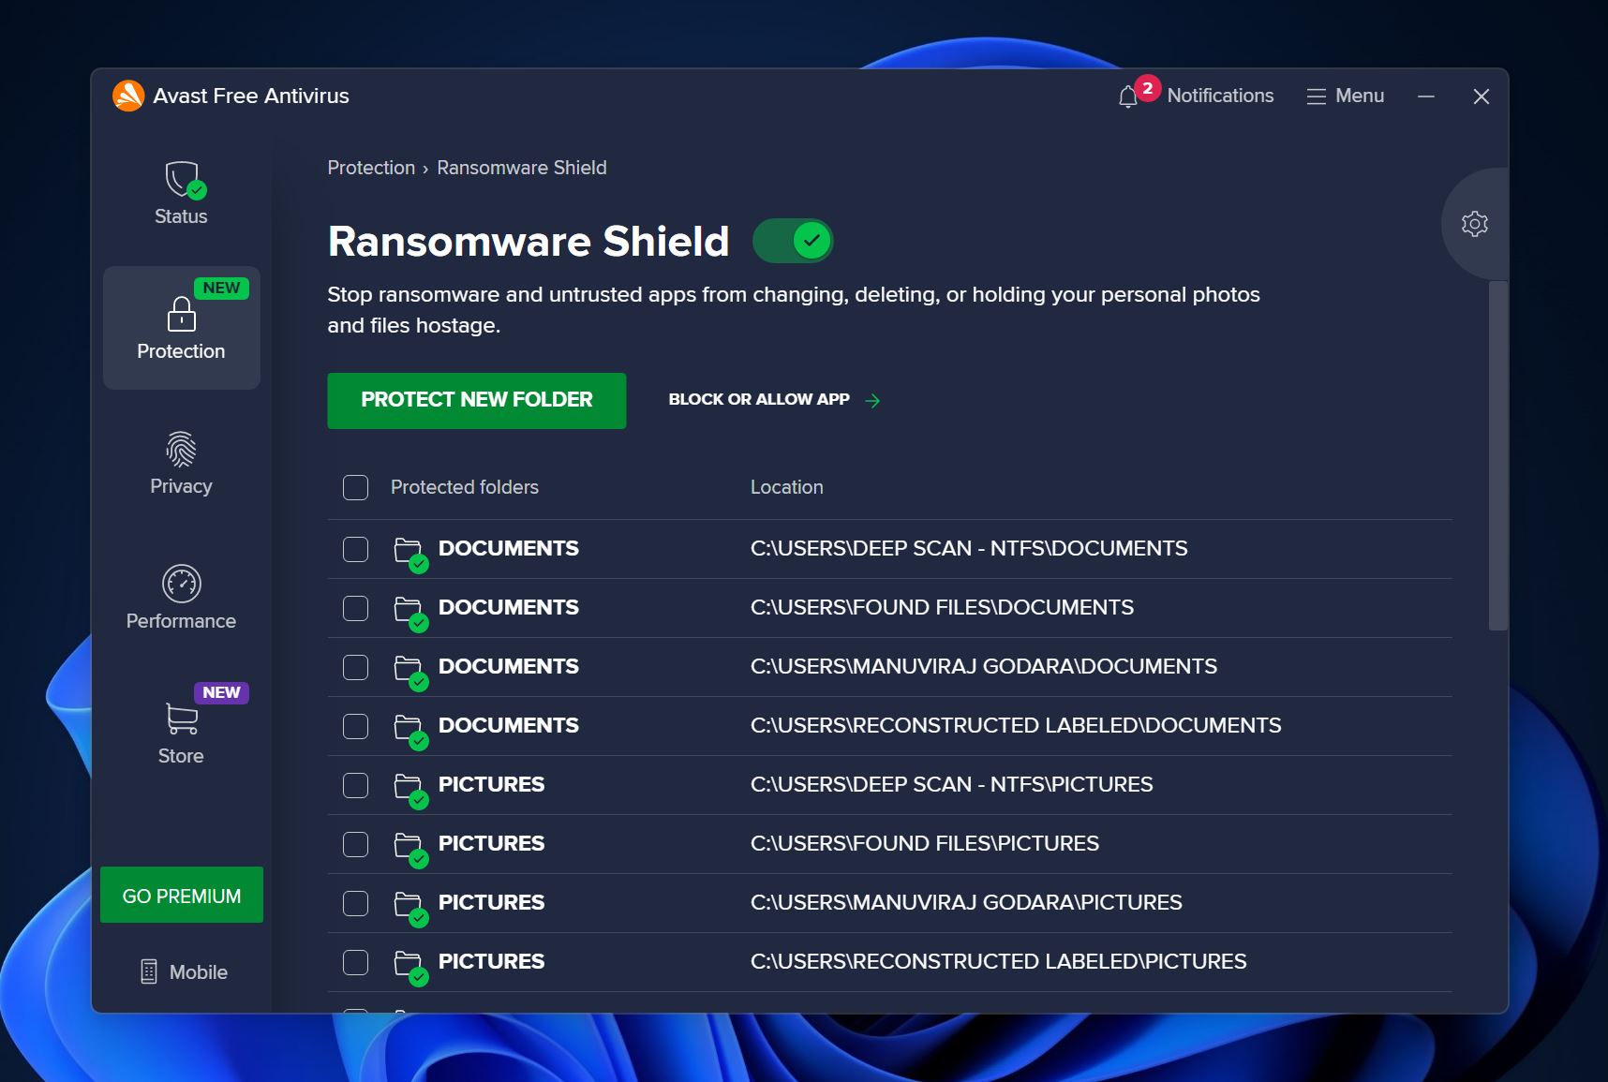Open the Privacy fingerprint section
This screenshot has width=1608, height=1082.
(x=181, y=463)
